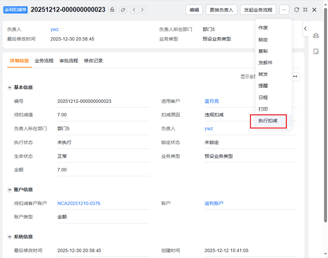Viewport: 328px width, 258px height.
Task: Open the notes edit sidebar icon
Action: point(316,51)
